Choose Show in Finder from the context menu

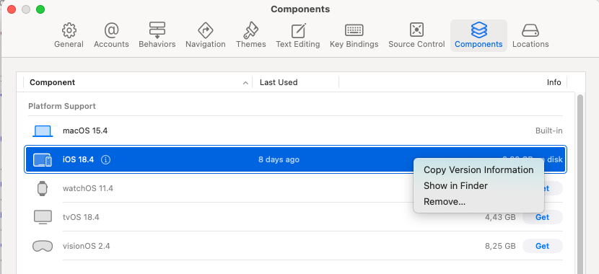[455, 186]
